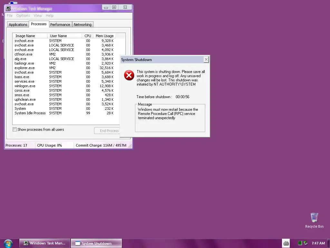The height and width of the screenshot is (248, 330).
Task: Select the smss.exe process row
Action: point(64,95)
